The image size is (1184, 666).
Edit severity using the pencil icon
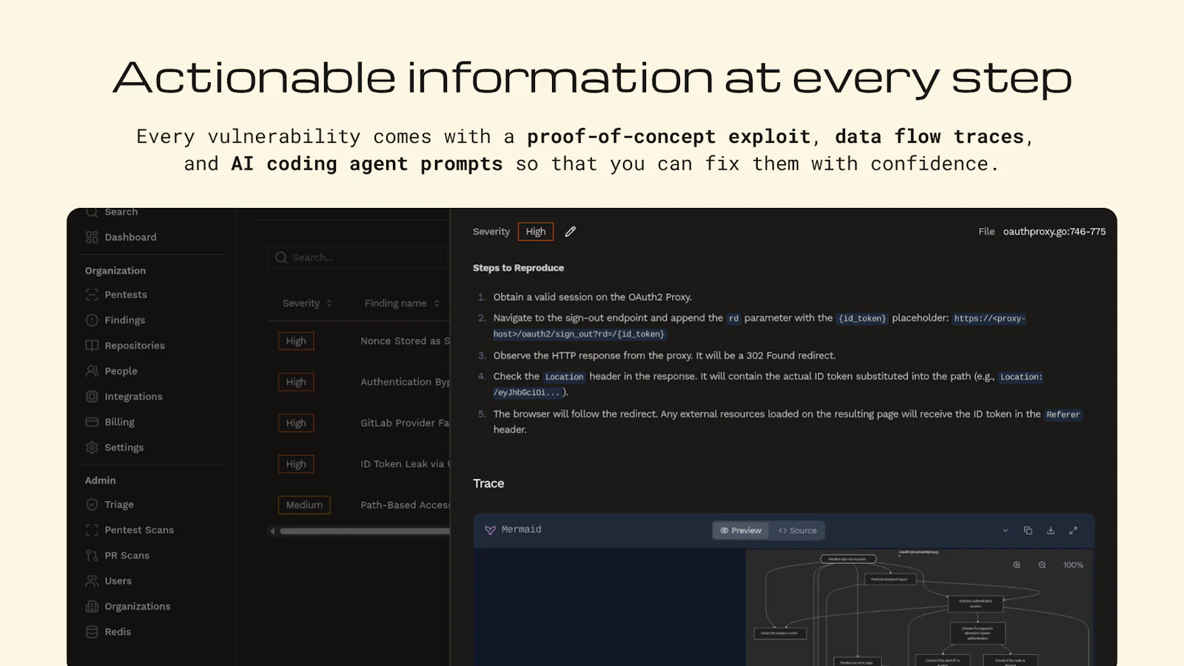pos(570,232)
